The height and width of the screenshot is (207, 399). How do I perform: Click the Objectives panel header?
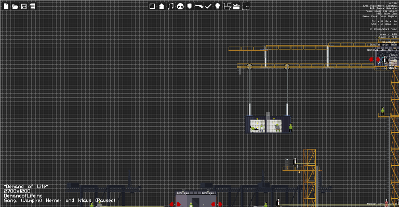389,42
